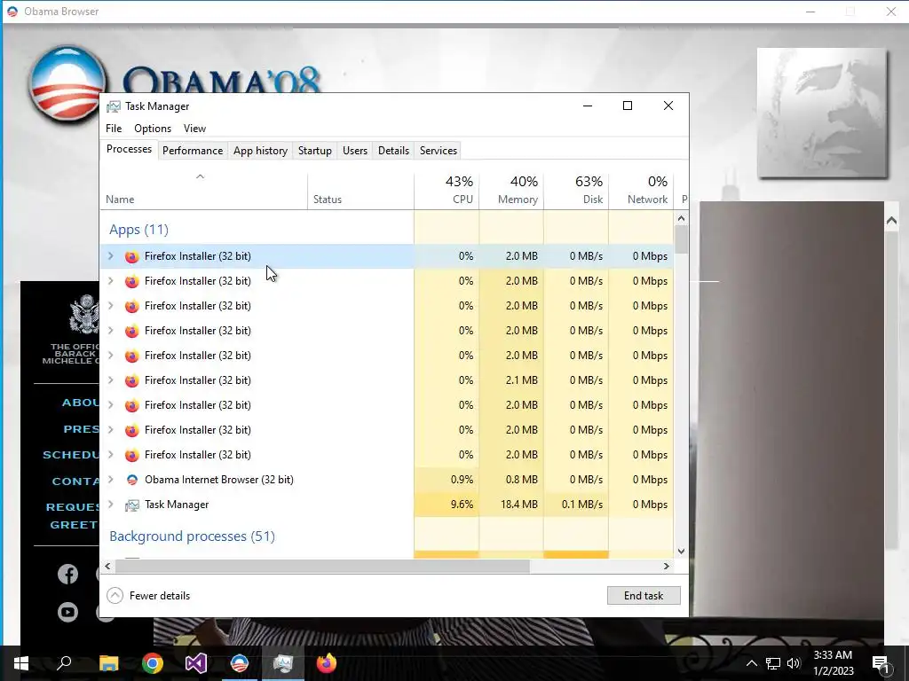Click Obama portrait image in Obama Browser
The height and width of the screenshot is (681, 909).
[x=822, y=113]
